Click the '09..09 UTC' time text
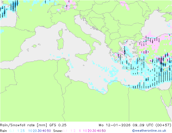This screenshot has width=172, height=133. 143,125
